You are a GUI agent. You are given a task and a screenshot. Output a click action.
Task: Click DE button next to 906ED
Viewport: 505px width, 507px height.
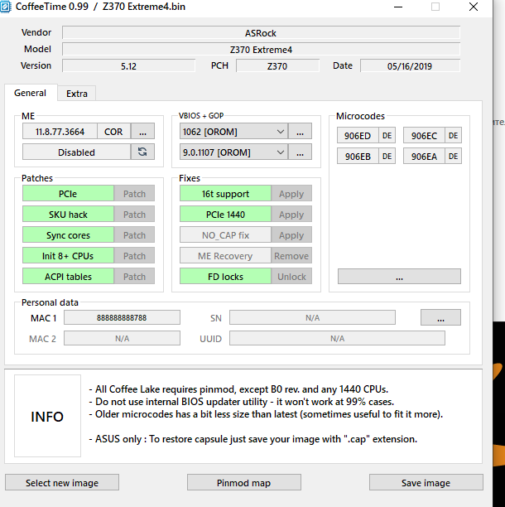pos(387,136)
